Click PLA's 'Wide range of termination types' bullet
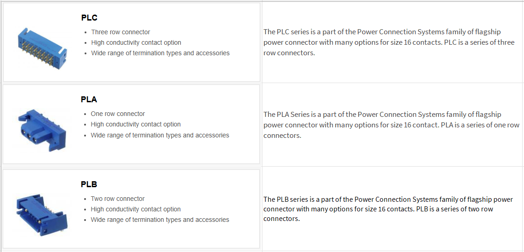Viewport: 524px width, 252px height. click(160, 135)
